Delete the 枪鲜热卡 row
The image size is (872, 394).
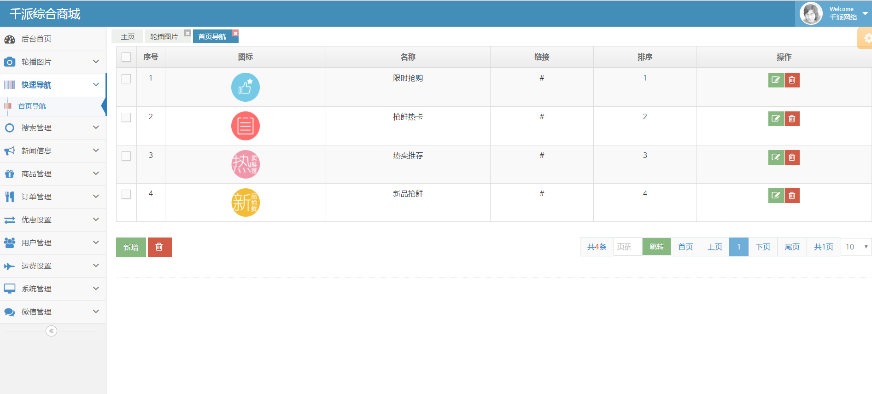(x=792, y=119)
